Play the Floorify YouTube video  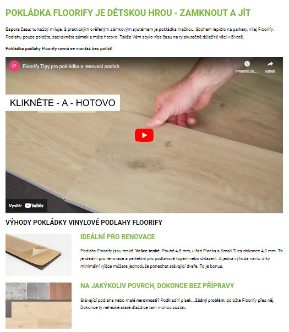tap(144, 135)
